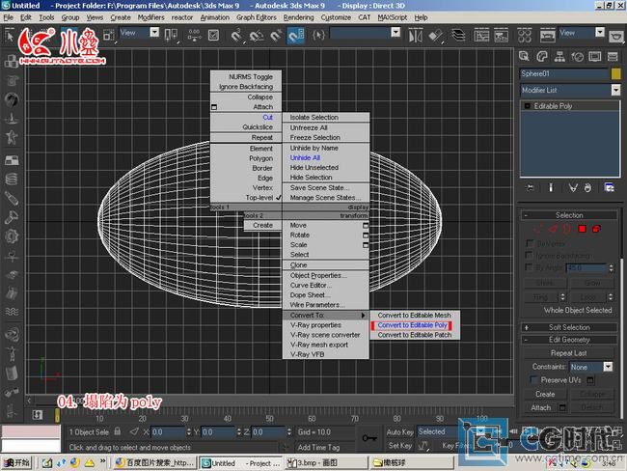Viewport: 627px width, 471px height.
Task: Open Schematic View toolbar icon
Action: (x=501, y=36)
